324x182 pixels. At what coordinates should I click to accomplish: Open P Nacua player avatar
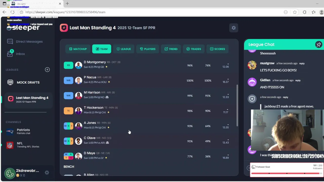click(78, 80)
